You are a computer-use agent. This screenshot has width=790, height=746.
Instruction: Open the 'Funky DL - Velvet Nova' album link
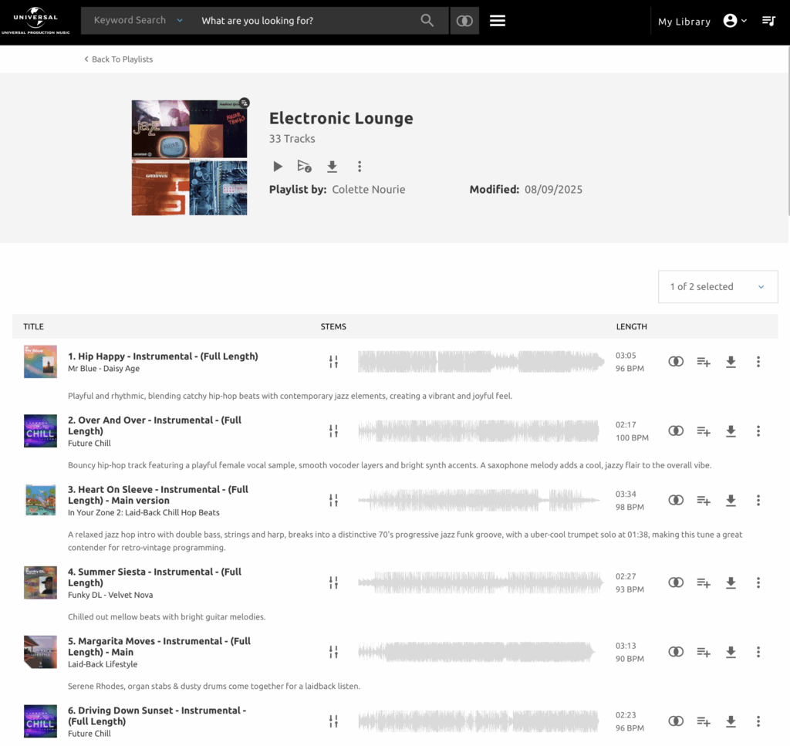click(x=110, y=595)
